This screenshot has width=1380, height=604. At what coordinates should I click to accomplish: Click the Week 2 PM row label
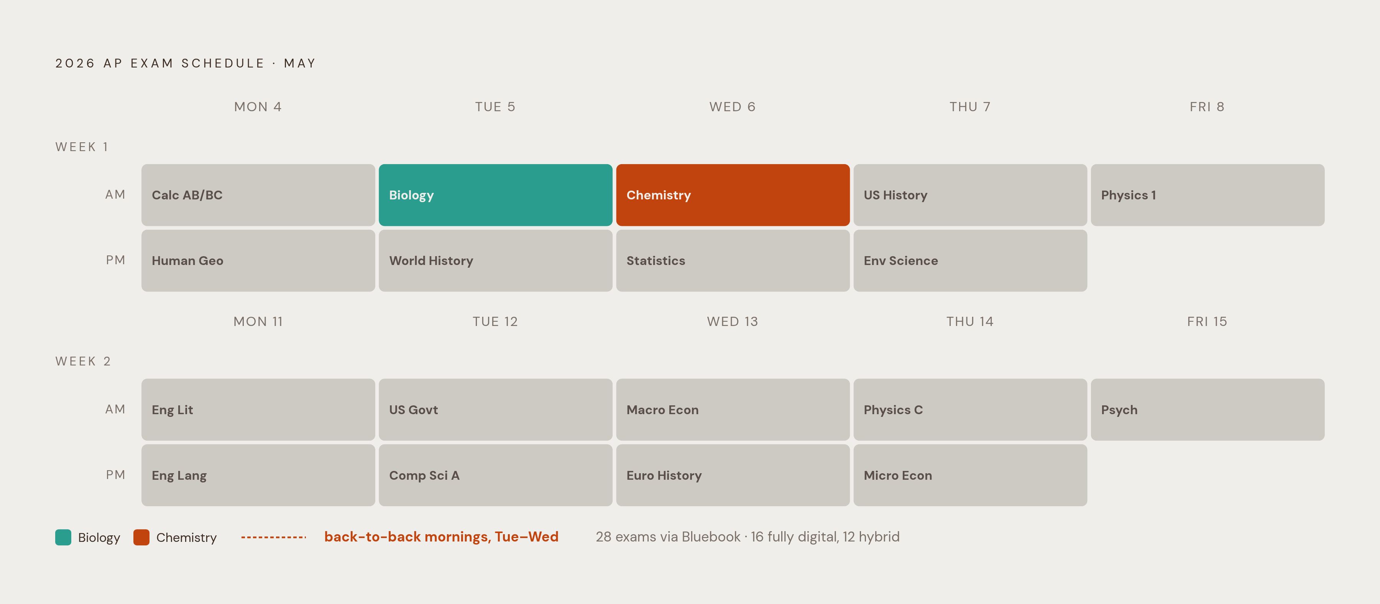pyautogui.click(x=115, y=475)
